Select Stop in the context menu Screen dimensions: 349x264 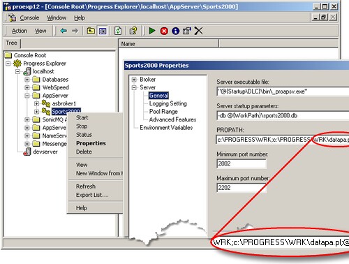point(82,126)
